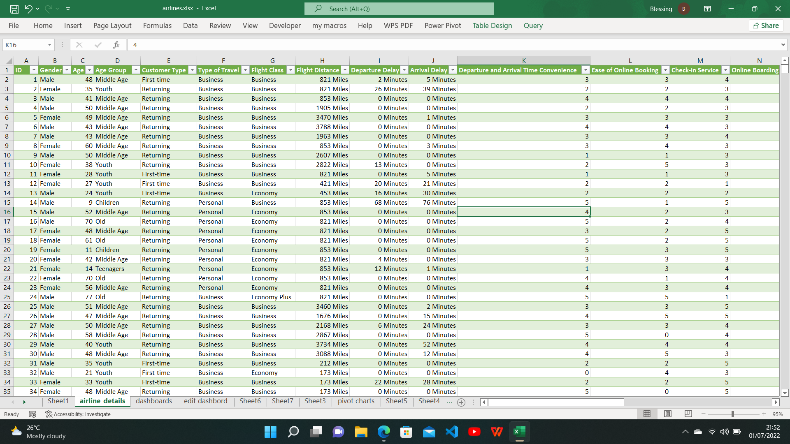
Task: Click the Redo icon
Action: (48, 9)
